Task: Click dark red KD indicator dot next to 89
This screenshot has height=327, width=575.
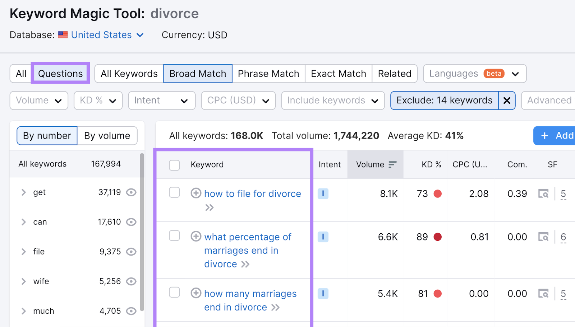Action: point(438,237)
